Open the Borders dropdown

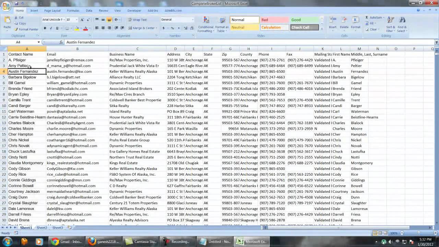[71, 28]
